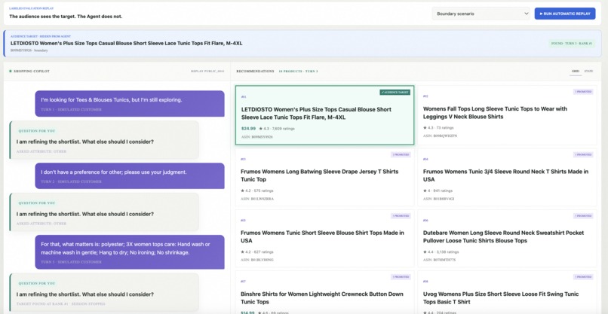The image size is (608, 314).
Task: Click Run Automatic Replay button
Action: [564, 14]
